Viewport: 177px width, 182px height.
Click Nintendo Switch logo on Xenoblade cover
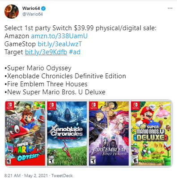point(51,105)
